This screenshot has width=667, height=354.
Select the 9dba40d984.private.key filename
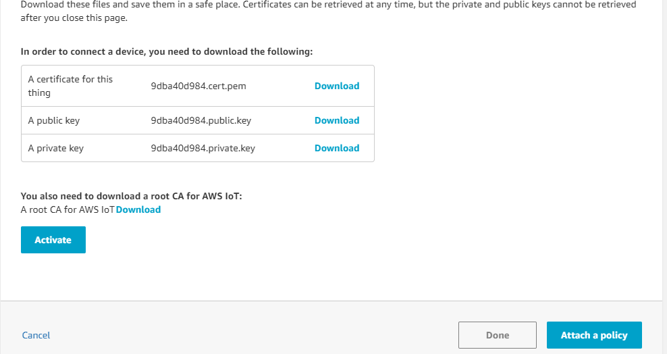point(203,148)
